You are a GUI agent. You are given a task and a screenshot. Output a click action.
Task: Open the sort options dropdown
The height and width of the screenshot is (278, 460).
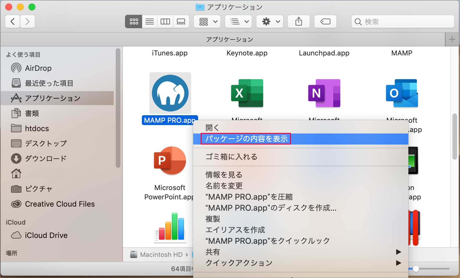tap(238, 21)
